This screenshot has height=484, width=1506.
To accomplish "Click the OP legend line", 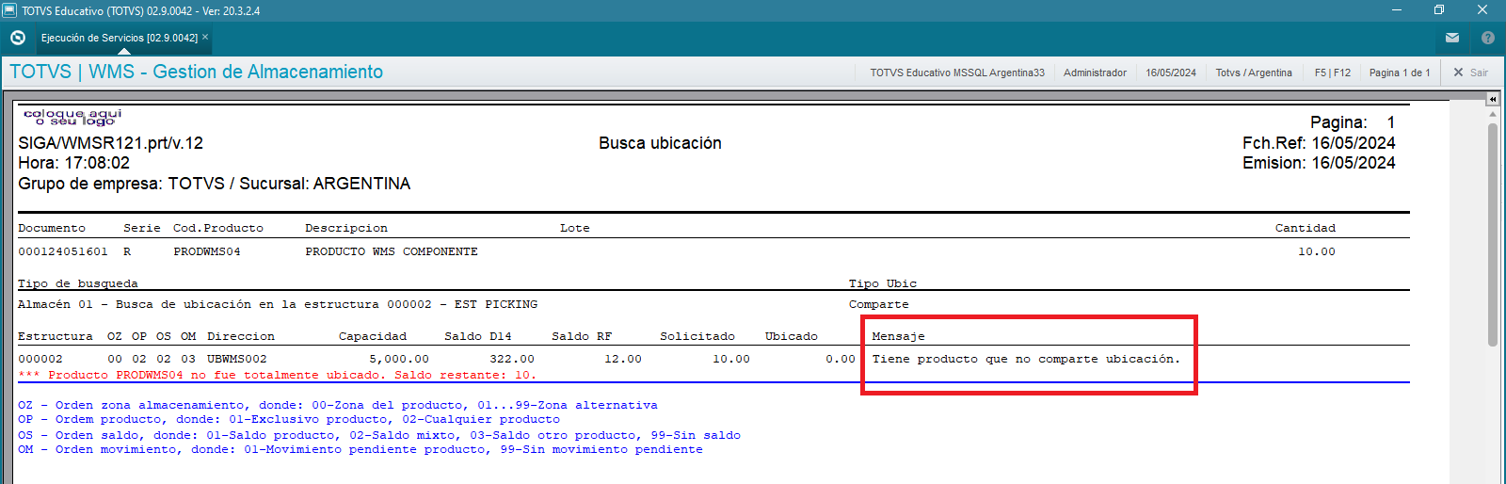I will click(289, 419).
